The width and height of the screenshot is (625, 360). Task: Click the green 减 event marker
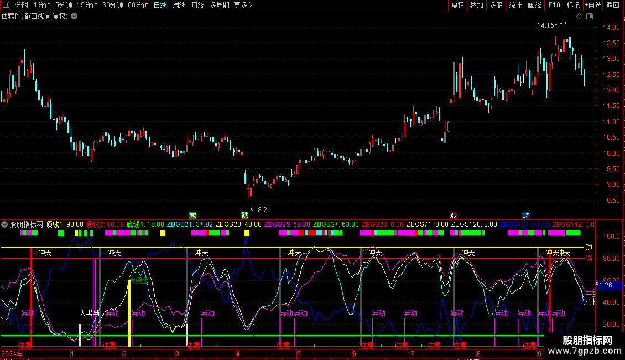[192, 215]
